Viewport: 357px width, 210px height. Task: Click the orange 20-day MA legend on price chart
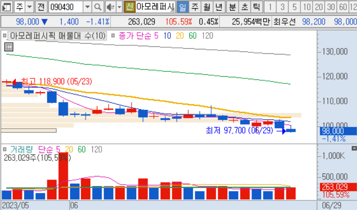[180, 36]
